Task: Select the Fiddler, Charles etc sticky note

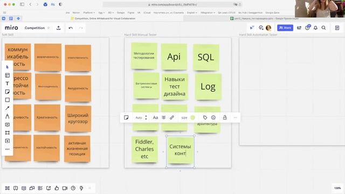Action: click(x=144, y=149)
